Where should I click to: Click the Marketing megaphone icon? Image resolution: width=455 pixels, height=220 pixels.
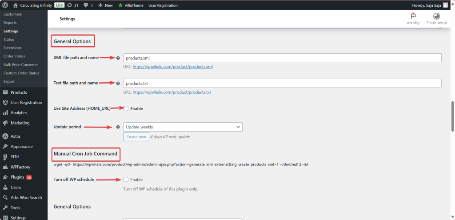point(5,123)
